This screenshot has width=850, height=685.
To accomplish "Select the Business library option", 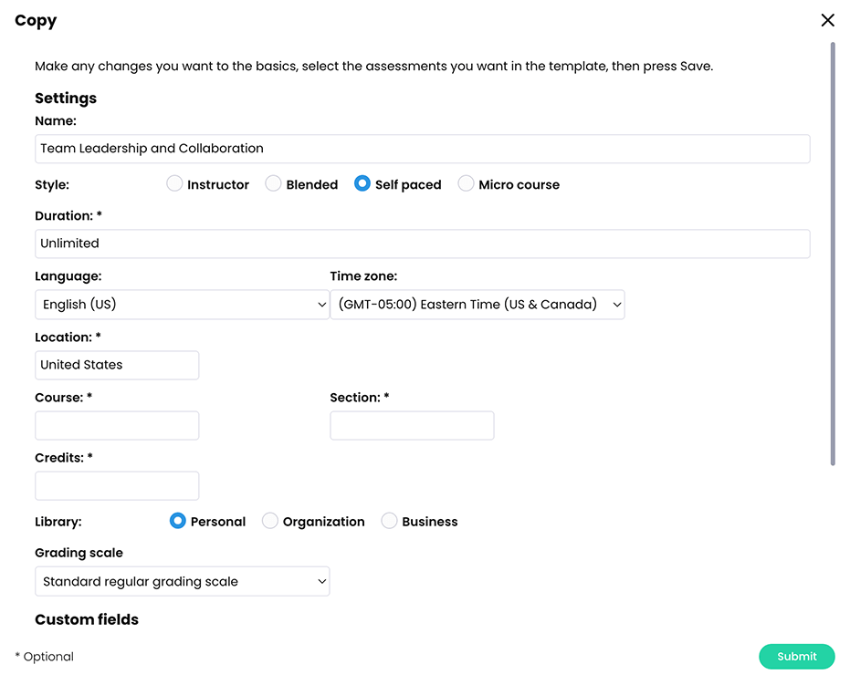I will (389, 522).
